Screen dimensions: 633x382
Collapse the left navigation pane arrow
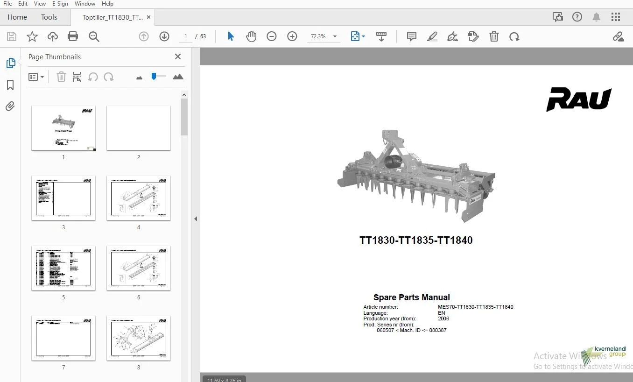pos(196,219)
